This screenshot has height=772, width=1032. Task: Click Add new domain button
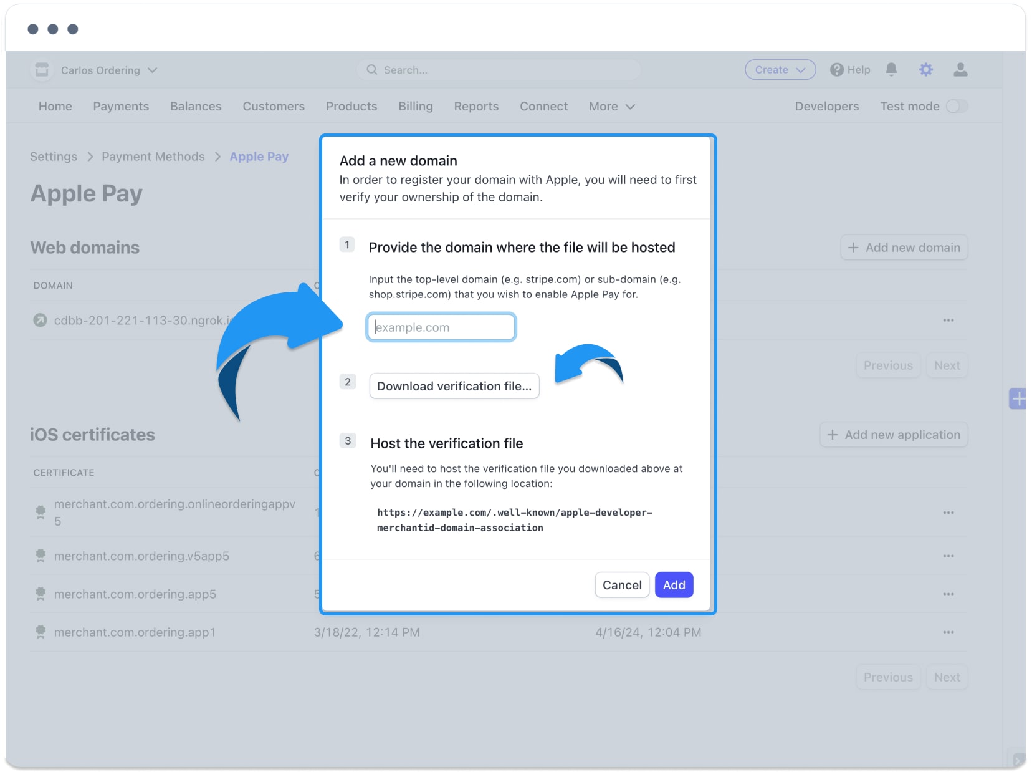click(904, 248)
